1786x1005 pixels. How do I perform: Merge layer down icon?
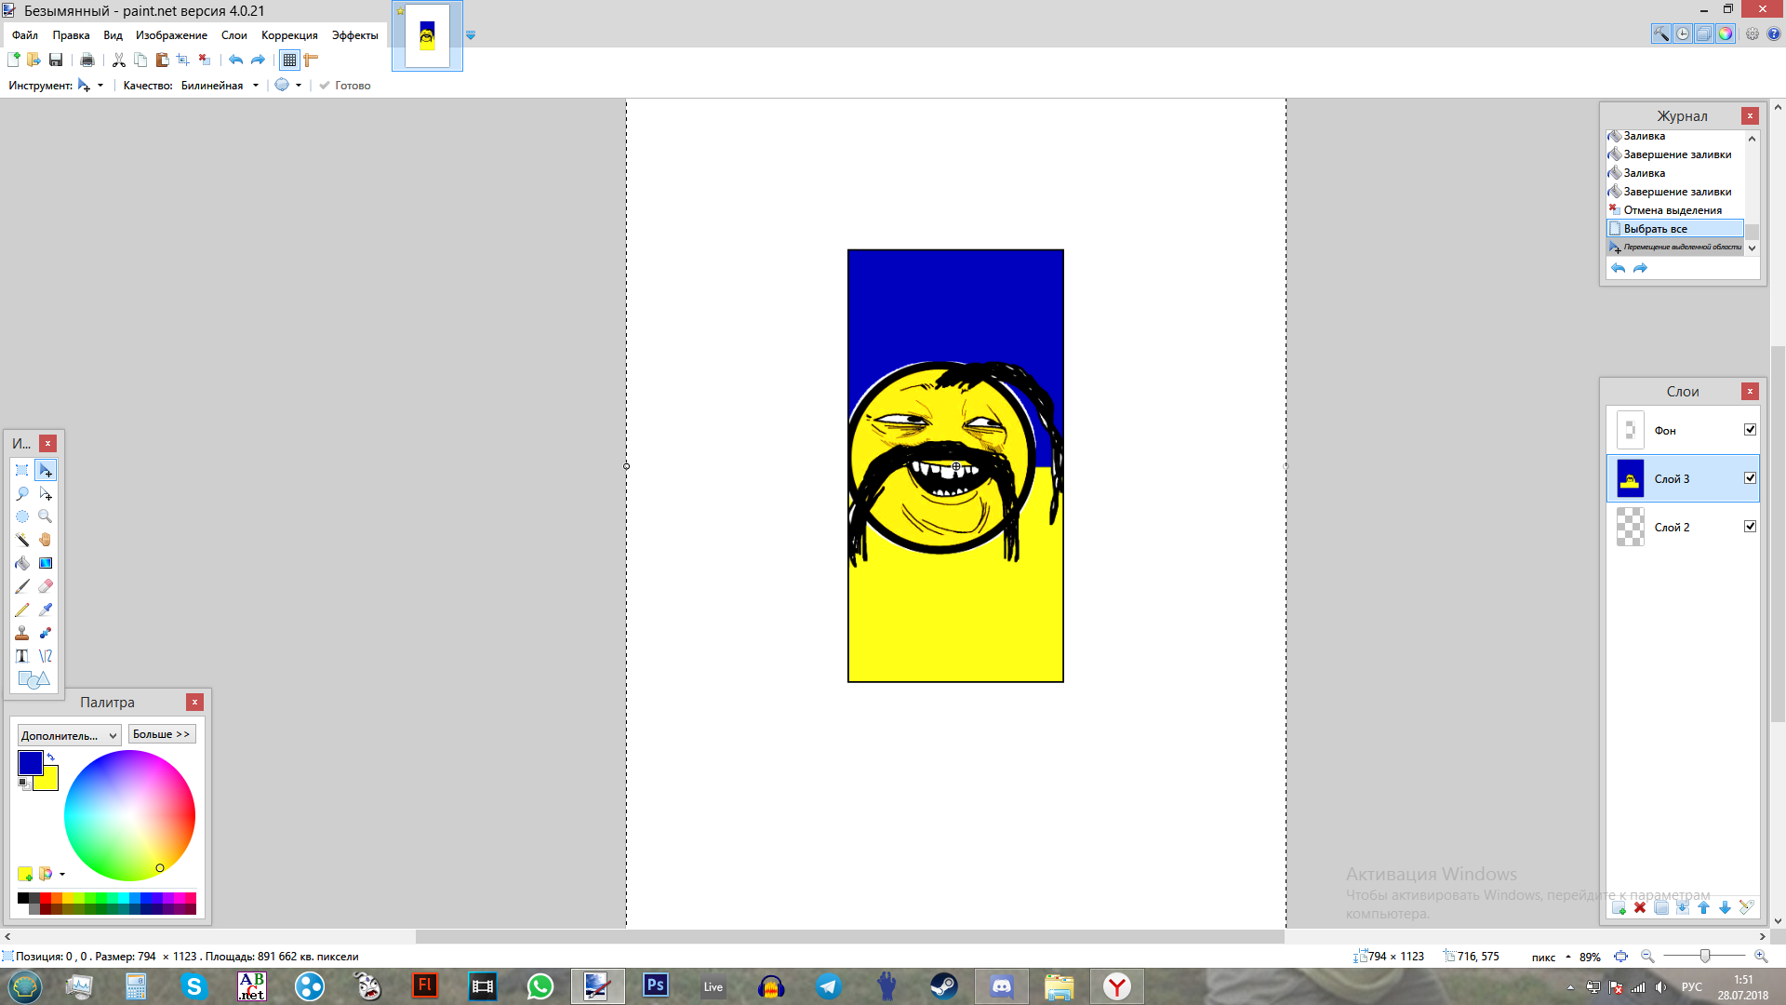(1683, 907)
